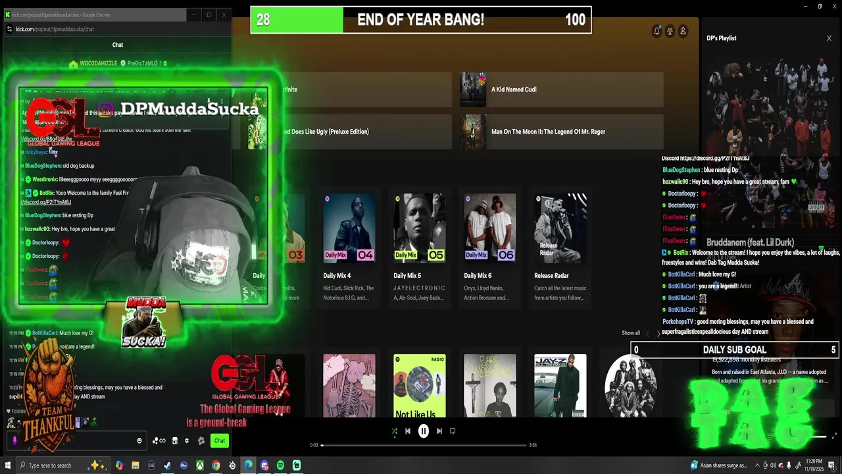Image resolution: width=842 pixels, height=474 pixels.
Task: Pause the current song
Action: coord(424,431)
